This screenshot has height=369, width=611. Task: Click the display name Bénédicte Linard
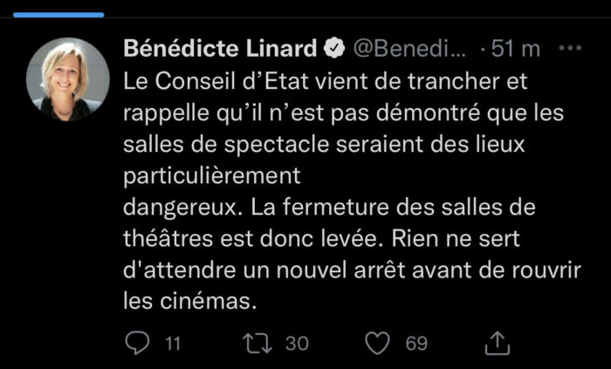pos(221,47)
